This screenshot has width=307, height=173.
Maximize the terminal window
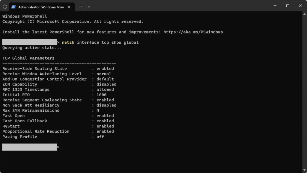pyautogui.click(x=288, y=6)
